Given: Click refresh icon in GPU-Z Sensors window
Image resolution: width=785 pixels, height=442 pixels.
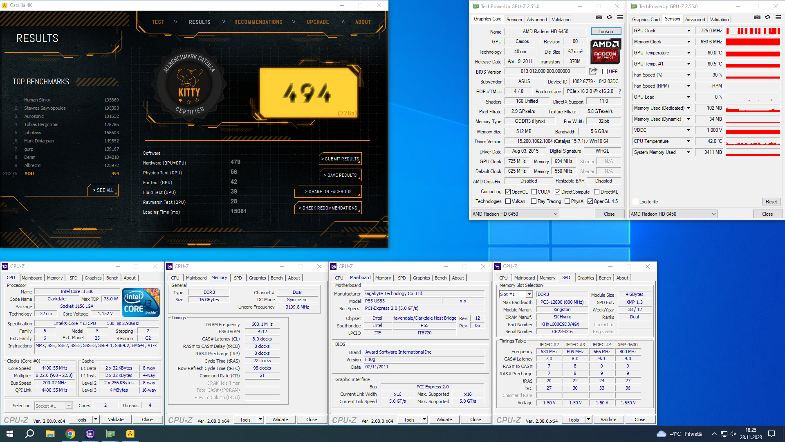Looking at the screenshot, I should point(767,18).
